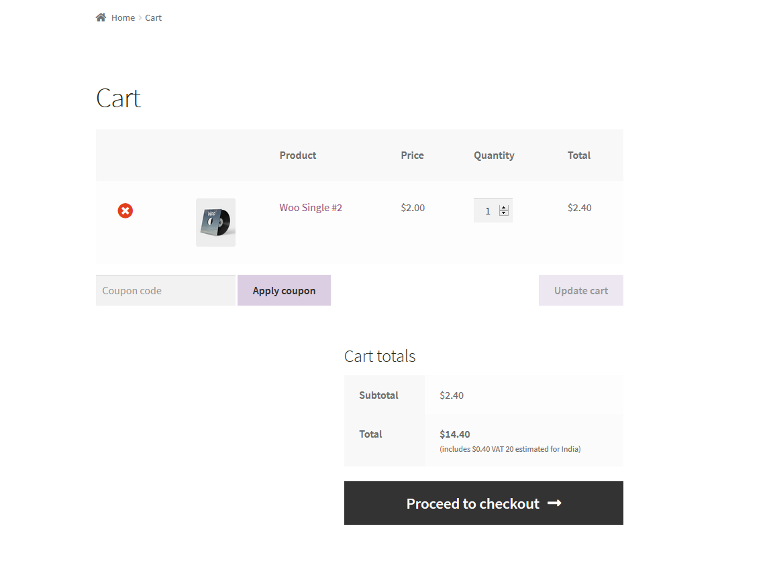769x563 pixels.
Task: Remove Woo Single #2 with red X
Action: [x=125, y=211]
